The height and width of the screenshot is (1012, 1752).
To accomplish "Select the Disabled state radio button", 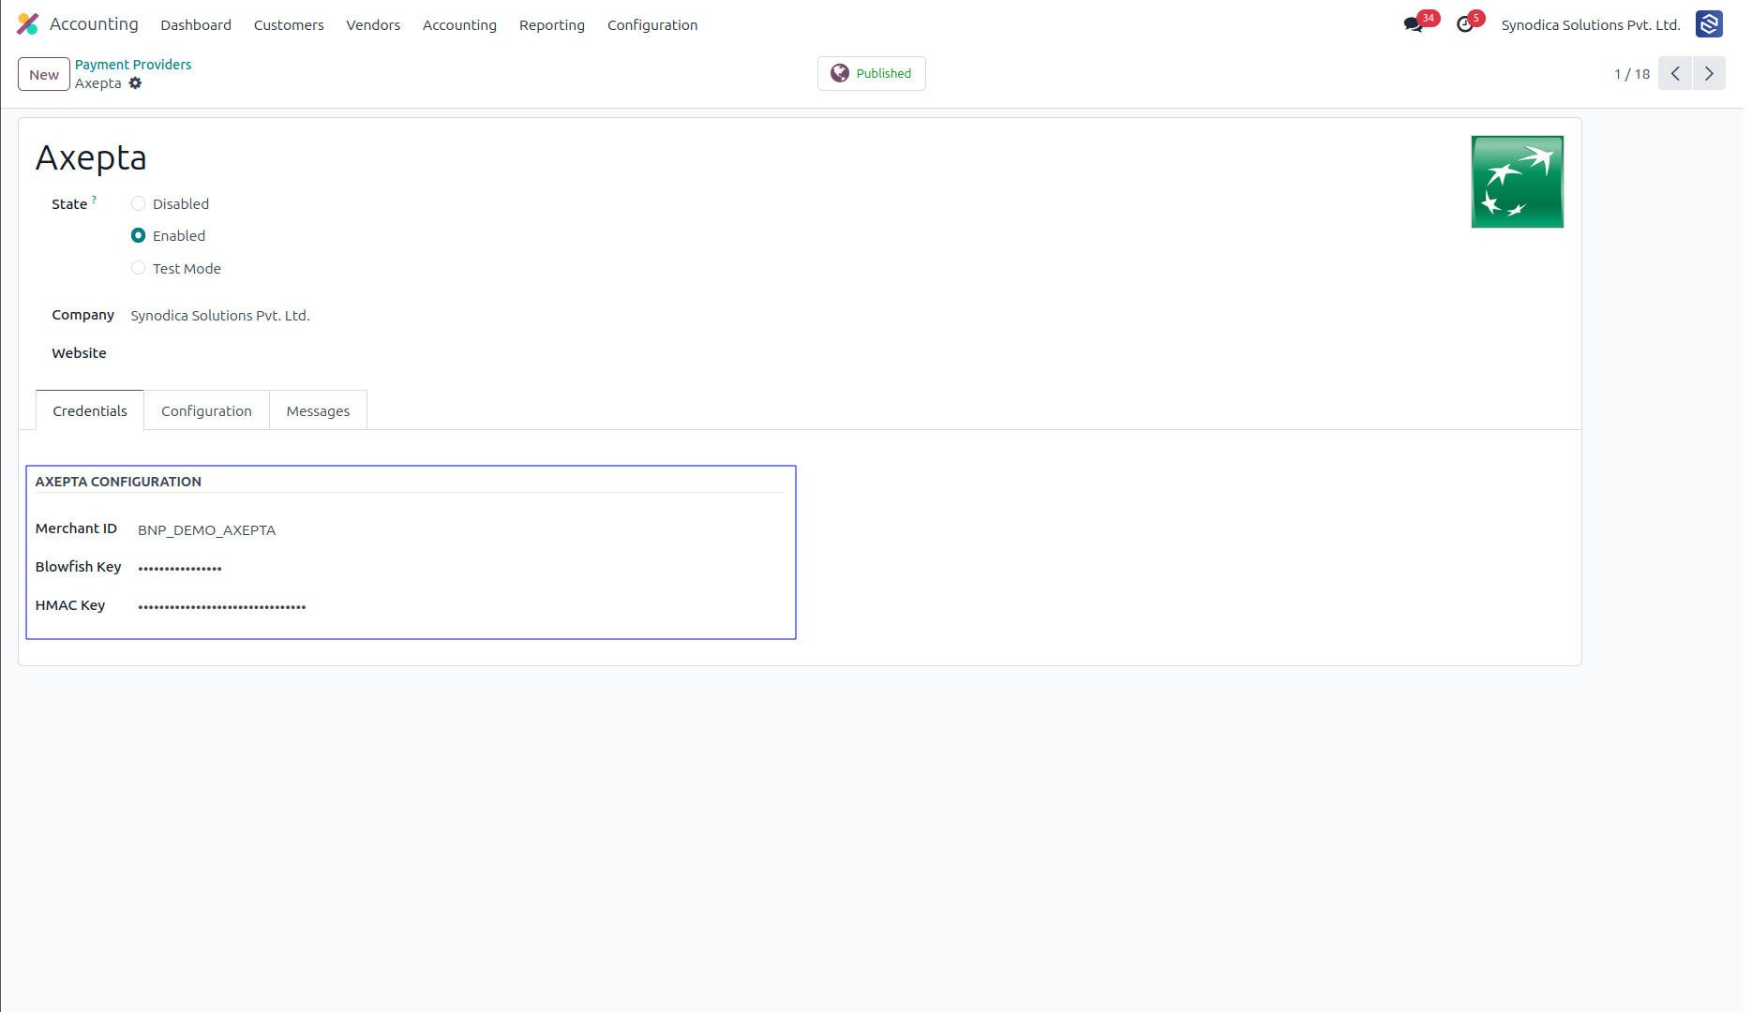I will pos(138,203).
